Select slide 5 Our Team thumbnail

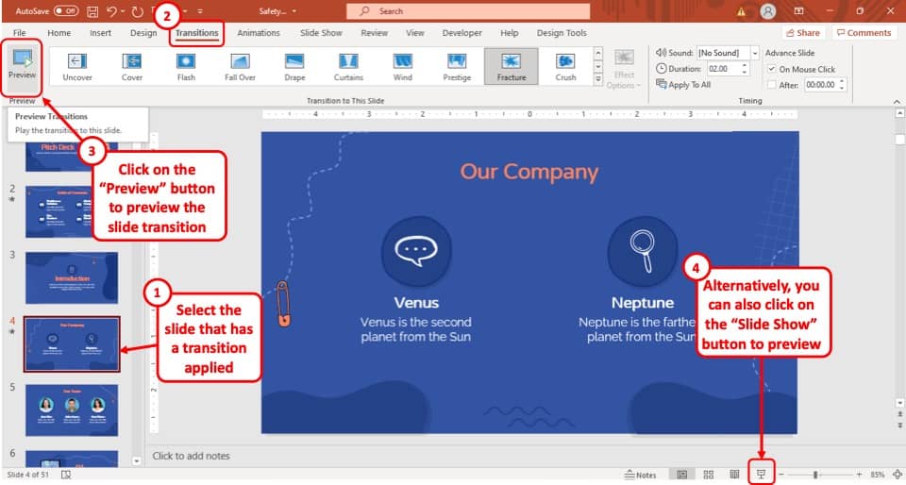coord(72,410)
